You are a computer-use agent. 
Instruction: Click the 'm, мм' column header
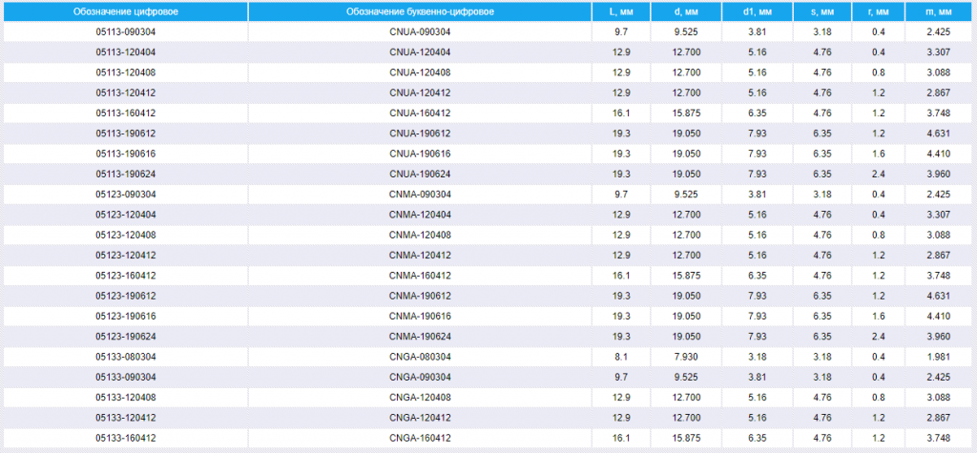click(x=939, y=11)
